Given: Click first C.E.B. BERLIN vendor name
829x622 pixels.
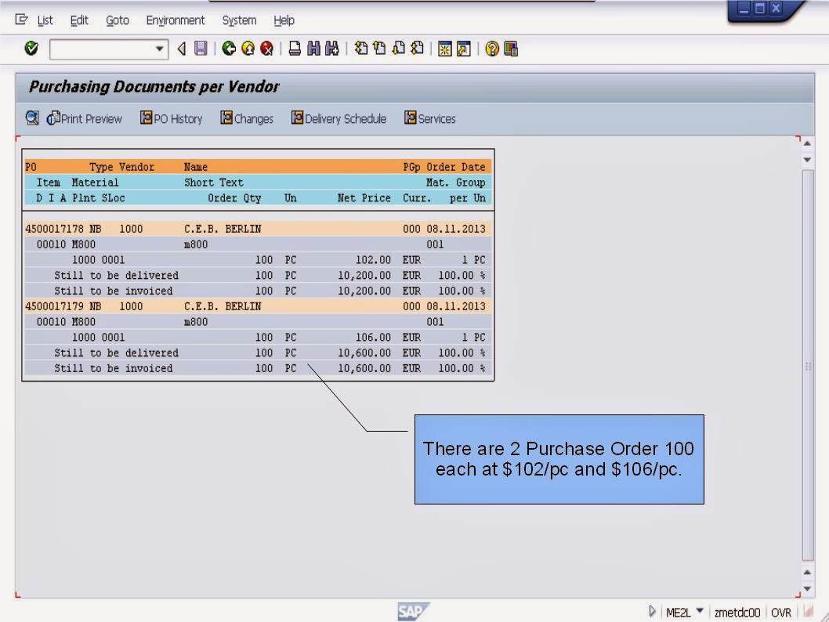Looking at the screenshot, I should [223, 229].
